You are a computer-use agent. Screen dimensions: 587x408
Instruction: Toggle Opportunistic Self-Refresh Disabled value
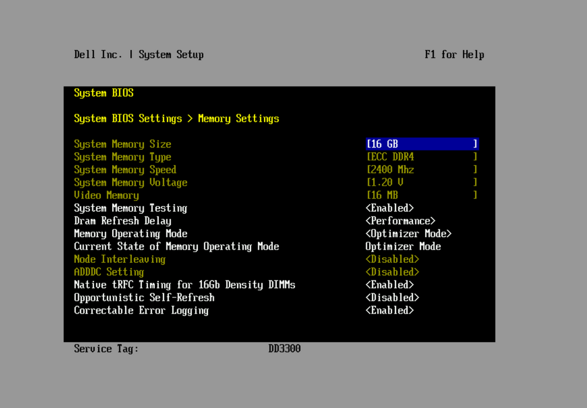click(392, 298)
